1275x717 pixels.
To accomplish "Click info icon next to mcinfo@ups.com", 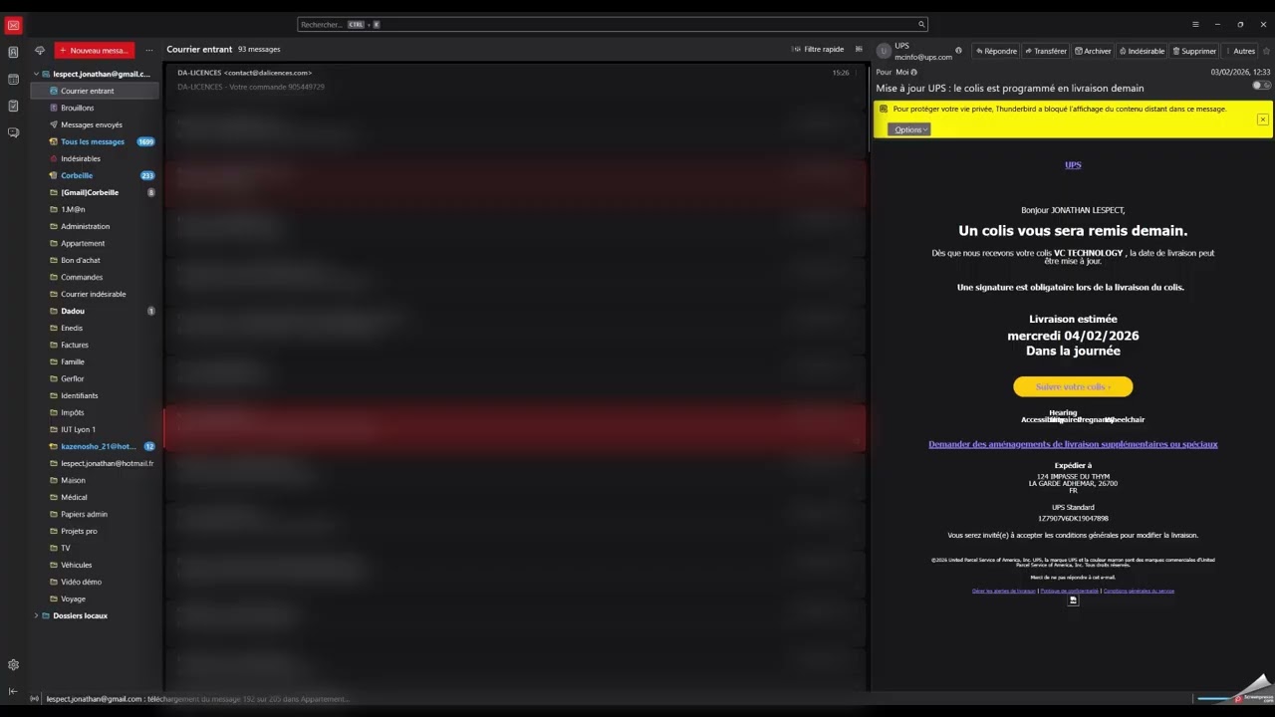I will pos(958,51).
